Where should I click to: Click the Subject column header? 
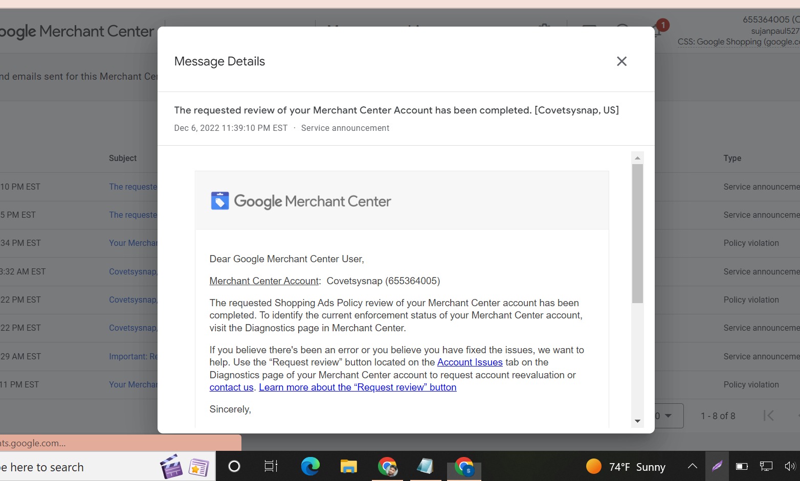tap(123, 158)
